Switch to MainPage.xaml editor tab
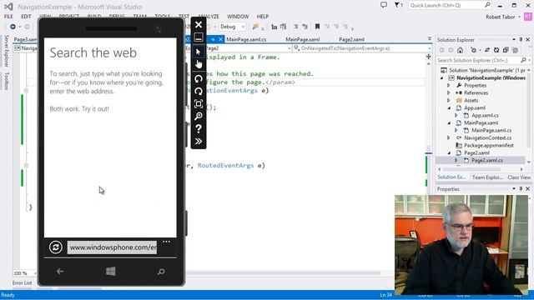This screenshot has height=300, width=534. pos(302,39)
